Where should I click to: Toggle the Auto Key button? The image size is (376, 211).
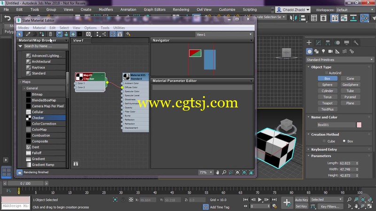pos(301,200)
